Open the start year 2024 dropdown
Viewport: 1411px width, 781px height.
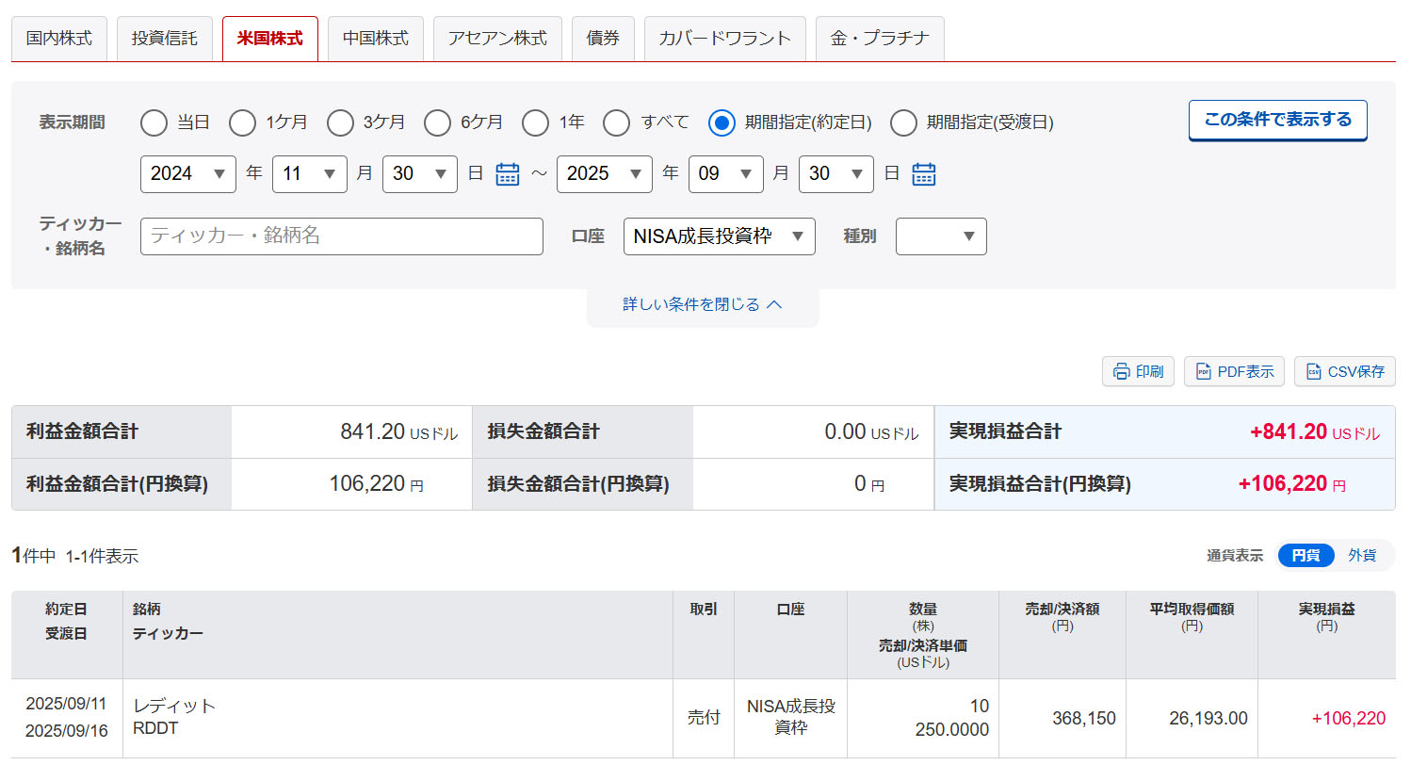[187, 174]
